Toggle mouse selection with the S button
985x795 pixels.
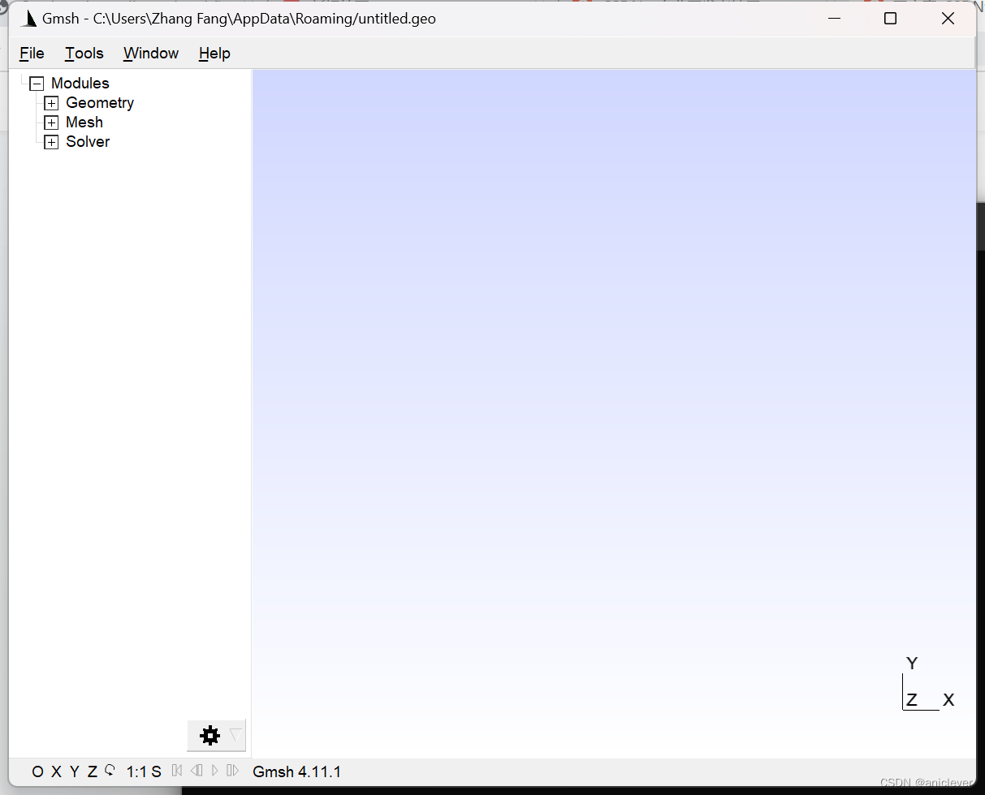tap(157, 771)
